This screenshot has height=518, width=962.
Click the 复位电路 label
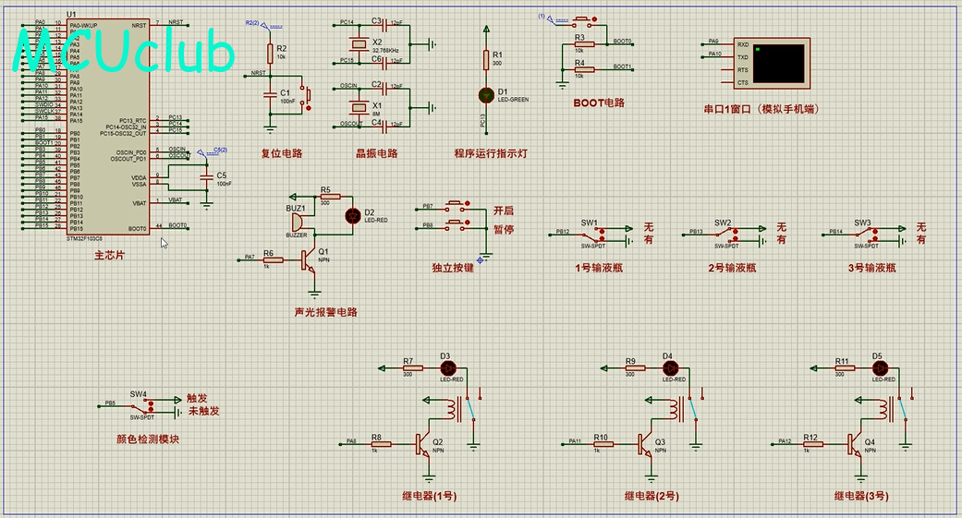click(x=282, y=153)
